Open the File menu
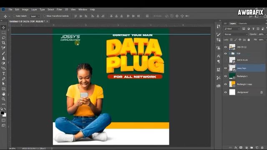Viewport: 267px width, 150px height. click(x=10, y=10)
